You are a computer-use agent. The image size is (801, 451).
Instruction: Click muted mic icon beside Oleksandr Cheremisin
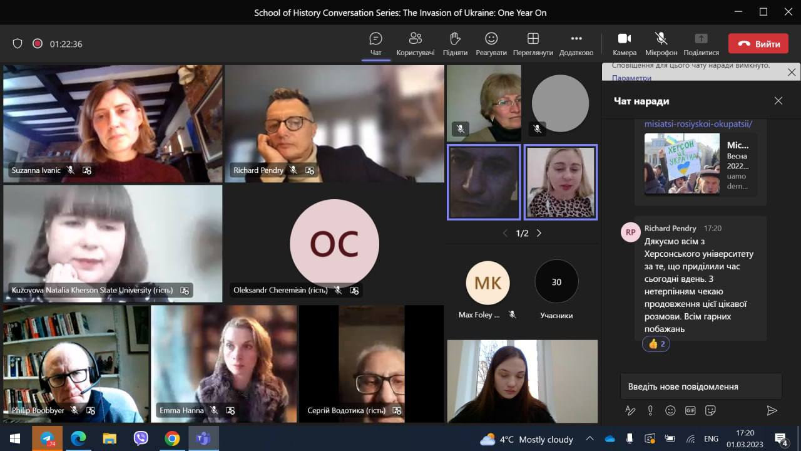click(x=338, y=290)
